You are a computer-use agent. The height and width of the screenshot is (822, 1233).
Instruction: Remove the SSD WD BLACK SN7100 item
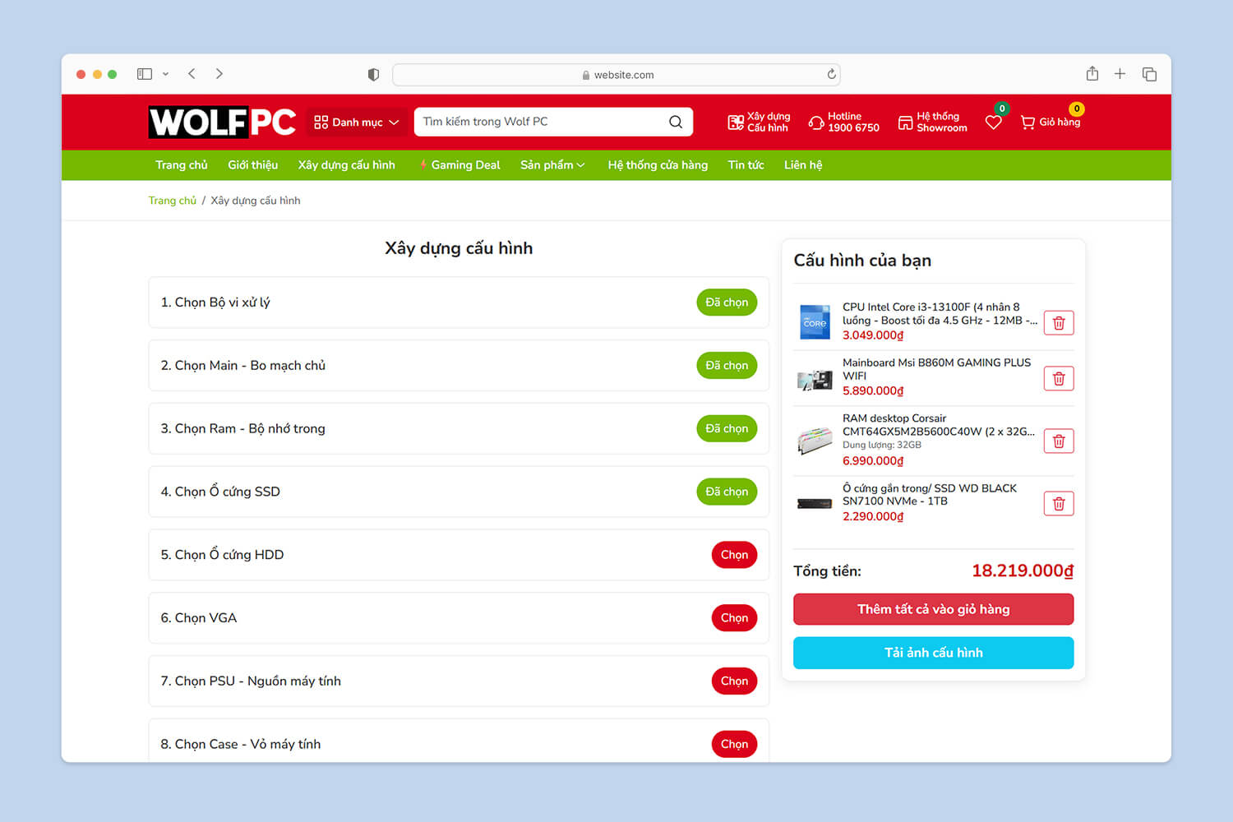pyautogui.click(x=1059, y=504)
